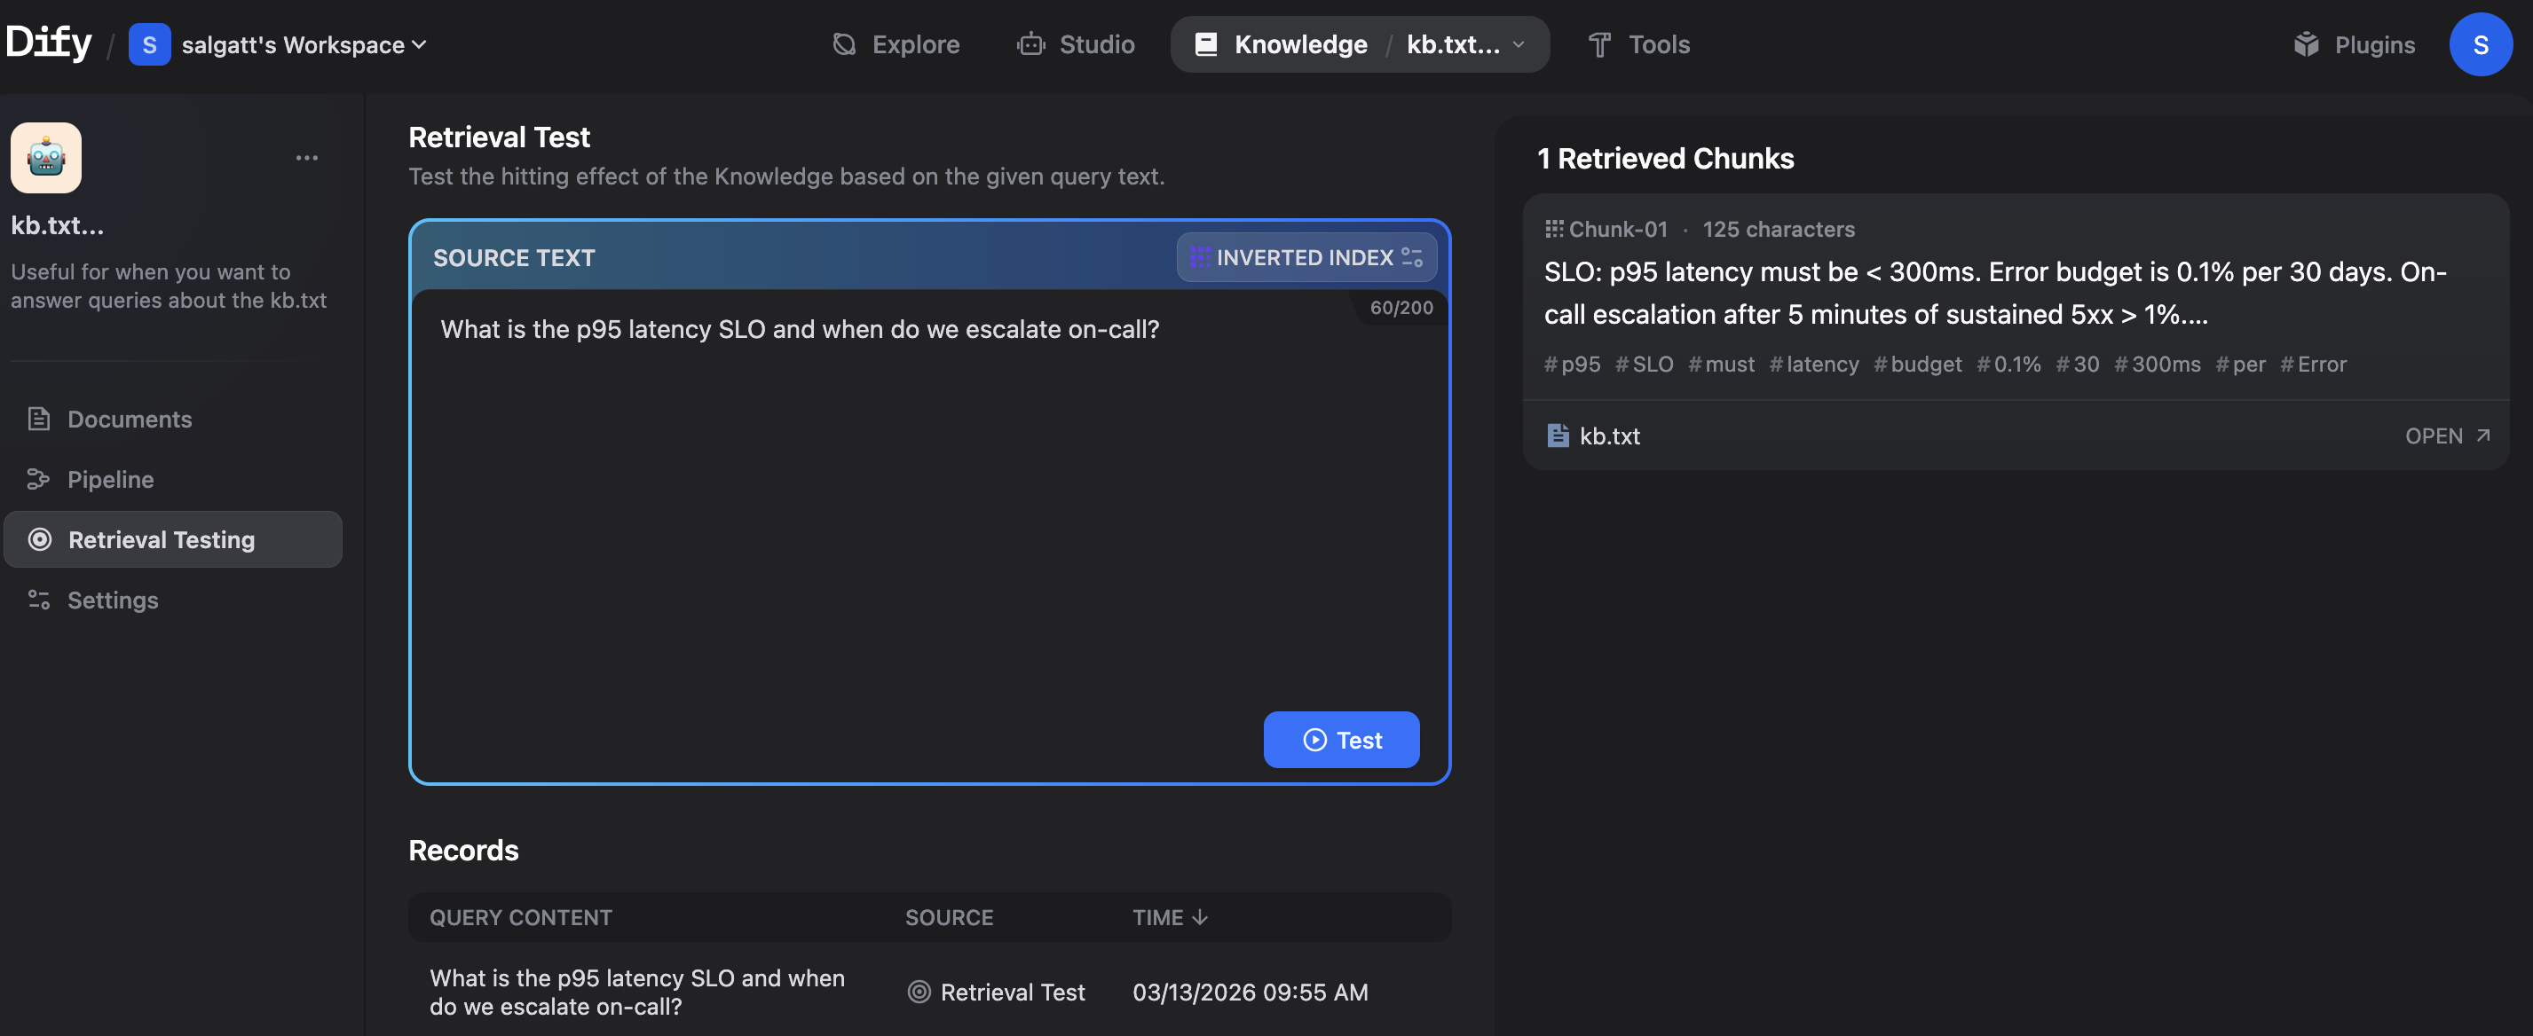This screenshot has height=1036, width=2533.
Task: Open the Knowledge tab
Action: tap(1281, 45)
